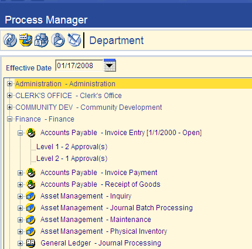The image size is (252, 249).
Task: Expand Asset Management Physical Inventory node
Action: [x=20, y=231]
